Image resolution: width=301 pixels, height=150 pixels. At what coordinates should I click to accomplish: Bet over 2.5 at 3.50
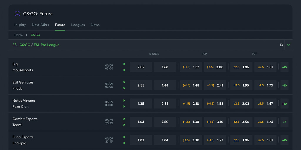pyautogui.click(x=241, y=122)
